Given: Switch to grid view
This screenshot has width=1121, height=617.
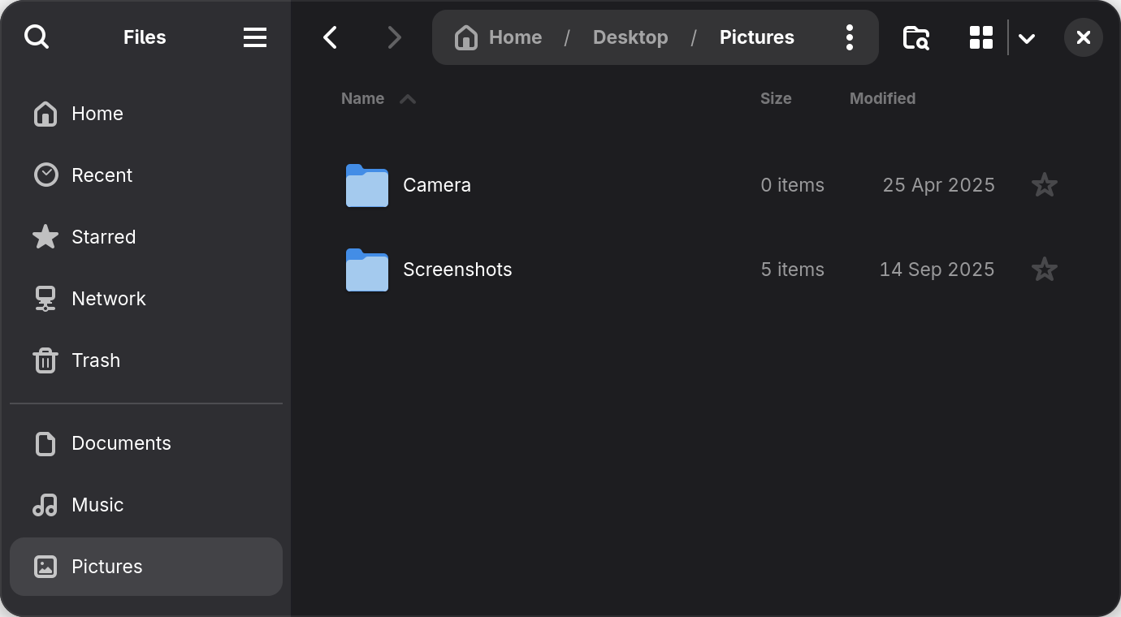Looking at the screenshot, I should pyautogui.click(x=981, y=37).
